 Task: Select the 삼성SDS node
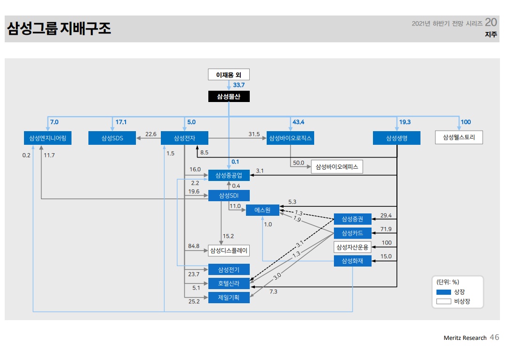click(x=112, y=138)
